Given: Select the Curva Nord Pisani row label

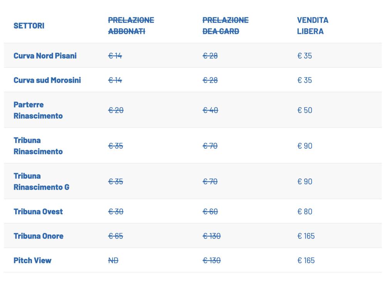Looking at the screenshot, I should [x=45, y=56].
